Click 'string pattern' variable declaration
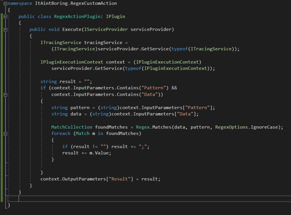This screenshot has width=291, height=215. [x=70, y=108]
